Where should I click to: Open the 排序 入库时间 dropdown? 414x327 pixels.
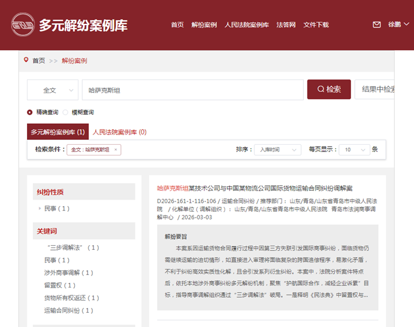277,149
